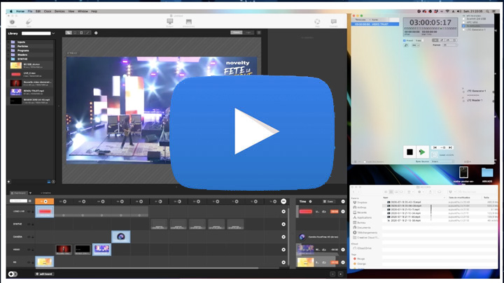Click the camera cell in CAMERA row
504x283 pixels.
click(x=121, y=237)
